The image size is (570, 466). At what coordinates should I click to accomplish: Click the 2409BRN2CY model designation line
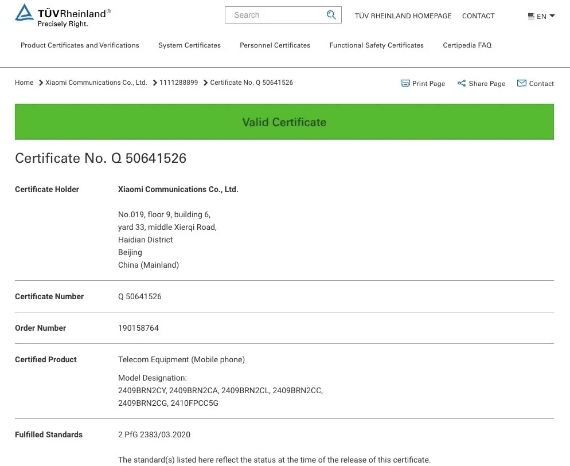pyautogui.click(x=221, y=390)
